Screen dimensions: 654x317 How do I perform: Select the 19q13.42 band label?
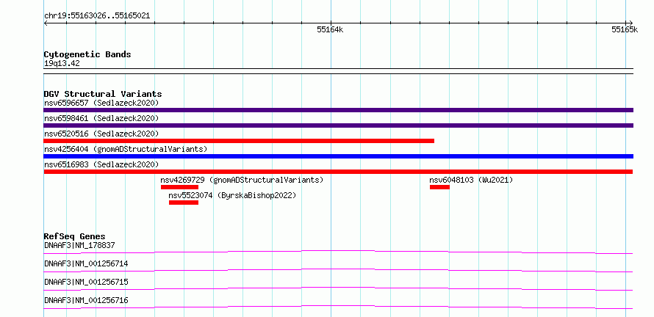pos(62,64)
